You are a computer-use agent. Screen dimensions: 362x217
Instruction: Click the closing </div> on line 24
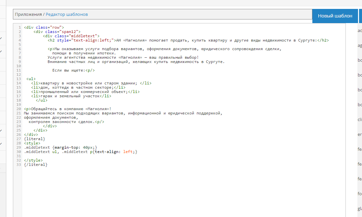(x=50, y=126)
